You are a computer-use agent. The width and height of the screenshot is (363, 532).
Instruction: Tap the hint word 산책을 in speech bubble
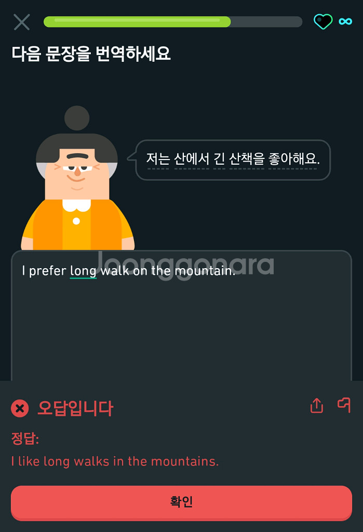pos(247,159)
